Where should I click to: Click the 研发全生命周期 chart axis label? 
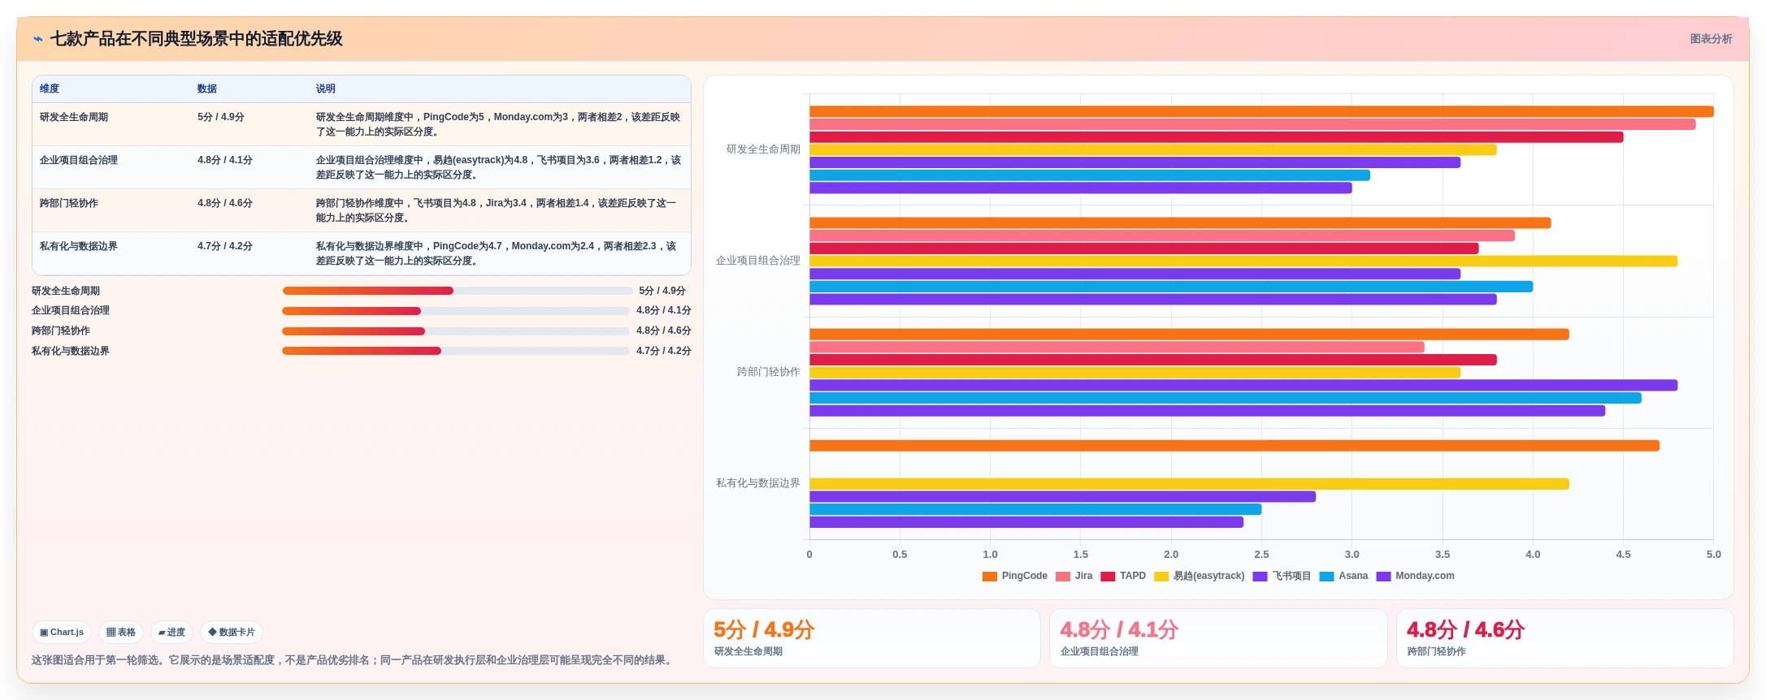pyautogui.click(x=763, y=149)
